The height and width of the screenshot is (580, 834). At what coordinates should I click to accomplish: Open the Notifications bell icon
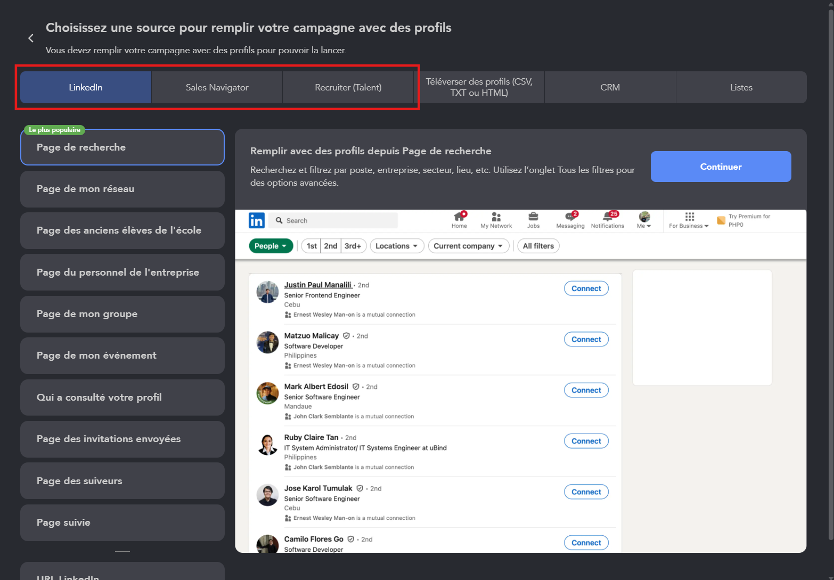pyautogui.click(x=608, y=220)
